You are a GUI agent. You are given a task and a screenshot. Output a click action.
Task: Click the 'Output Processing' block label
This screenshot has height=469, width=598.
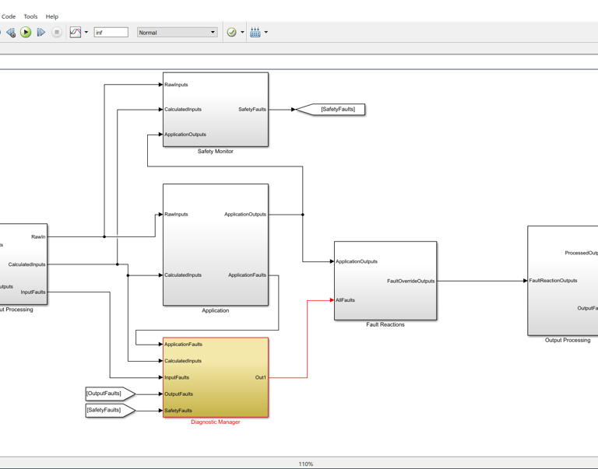(x=568, y=340)
